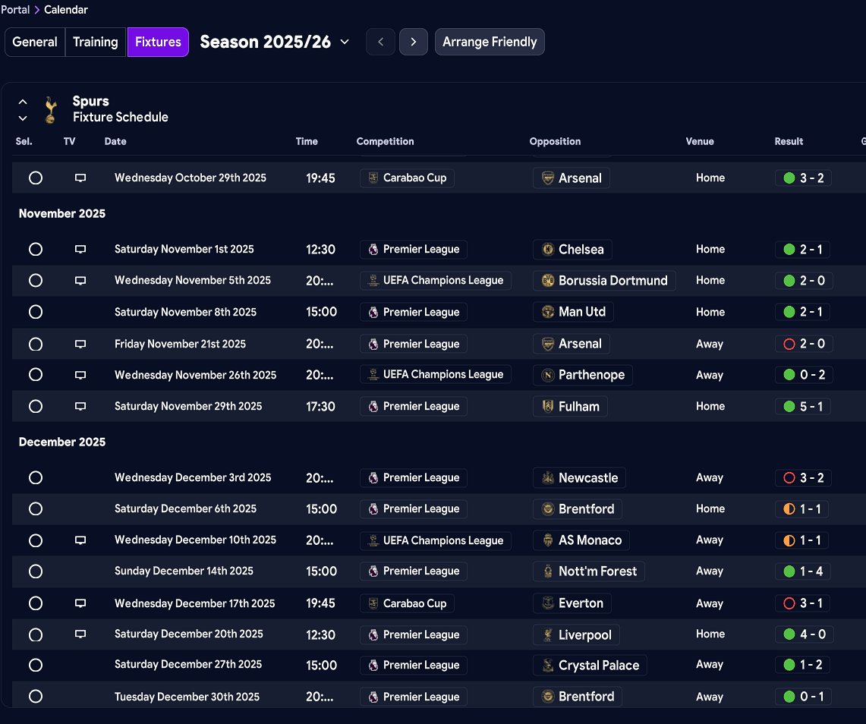Select the Parthenope fixture radio button
Image resolution: width=866 pixels, height=724 pixels.
tap(36, 375)
